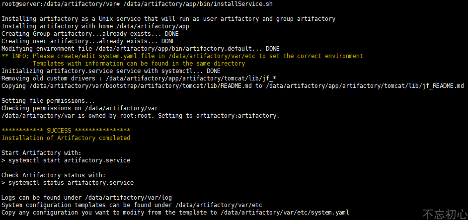This screenshot has height=220, width=468.
Task: Click the 'Modifying environment file' line
Action: pyautogui.click(x=141, y=49)
